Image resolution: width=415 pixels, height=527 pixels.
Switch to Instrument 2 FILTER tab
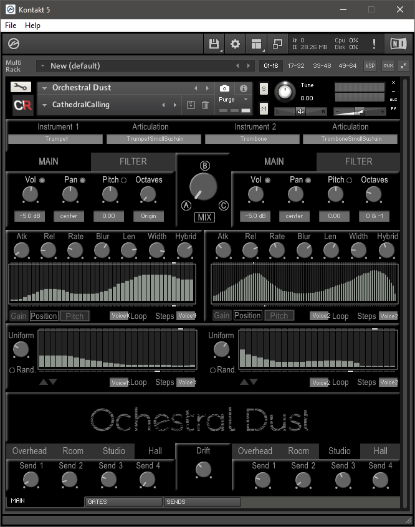click(358, 162)
